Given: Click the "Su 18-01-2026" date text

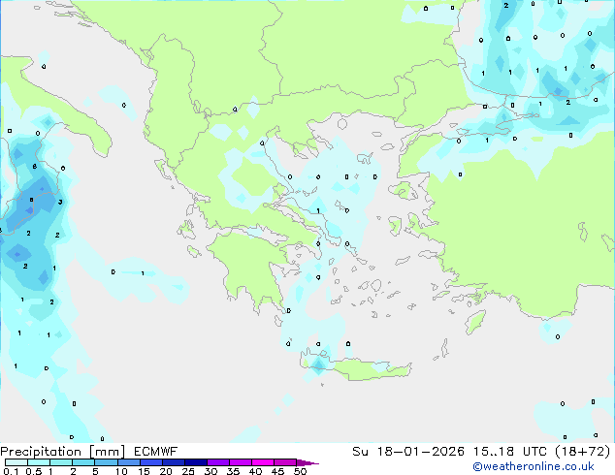Looking at the screenshot, I should tap(408, 452).
